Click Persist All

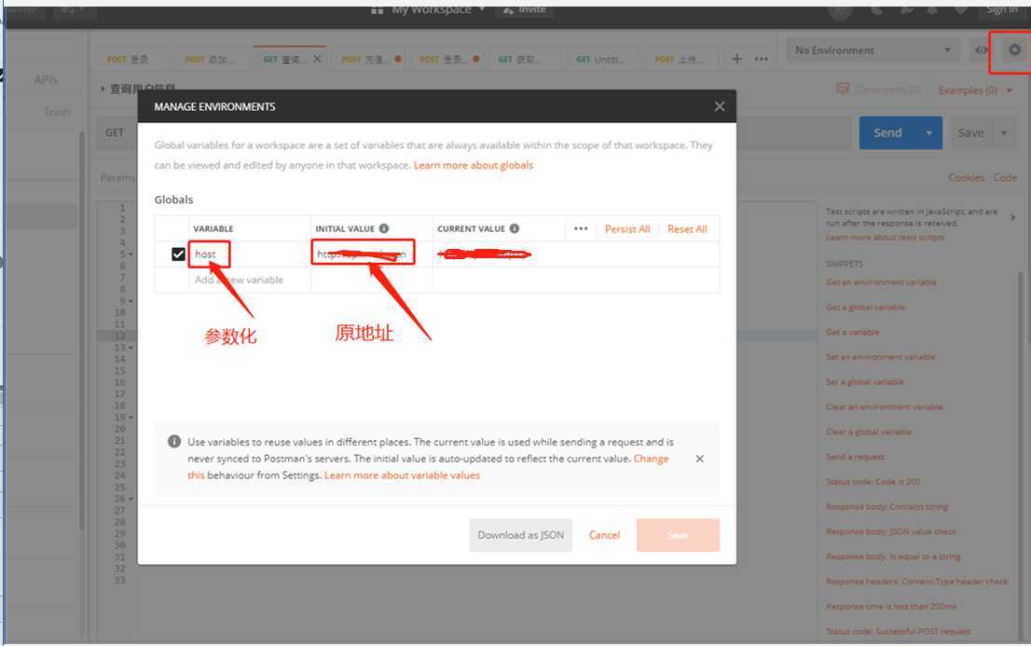(627, 229)
